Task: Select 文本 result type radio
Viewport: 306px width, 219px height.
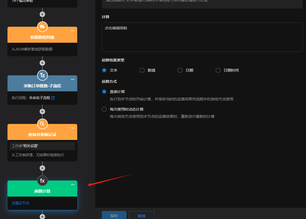Action: click(x=104, y=70)
